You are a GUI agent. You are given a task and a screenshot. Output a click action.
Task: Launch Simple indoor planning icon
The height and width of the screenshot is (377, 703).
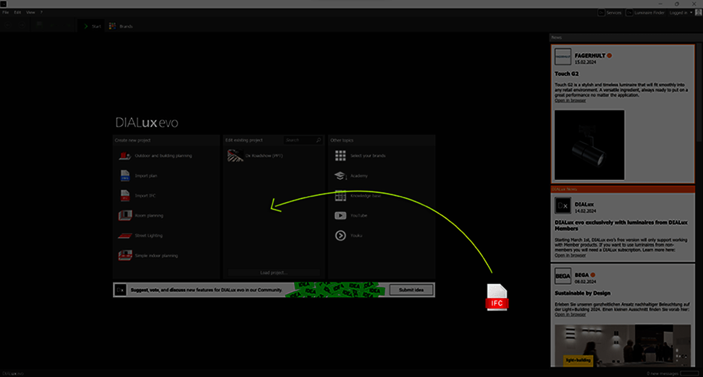(x=125, y=255)
